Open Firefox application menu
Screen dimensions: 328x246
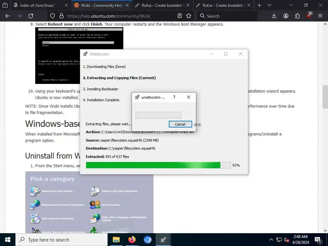coord(320,16)
